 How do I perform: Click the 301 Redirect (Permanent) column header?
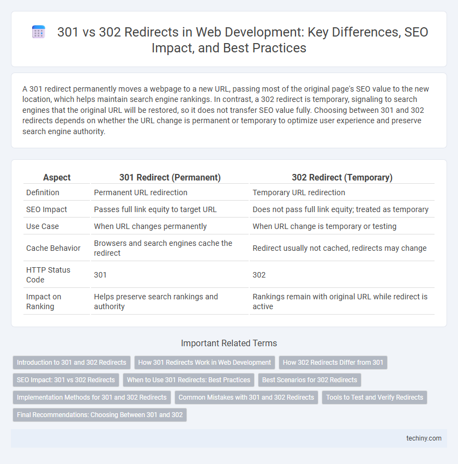click(x=170, y=177)
